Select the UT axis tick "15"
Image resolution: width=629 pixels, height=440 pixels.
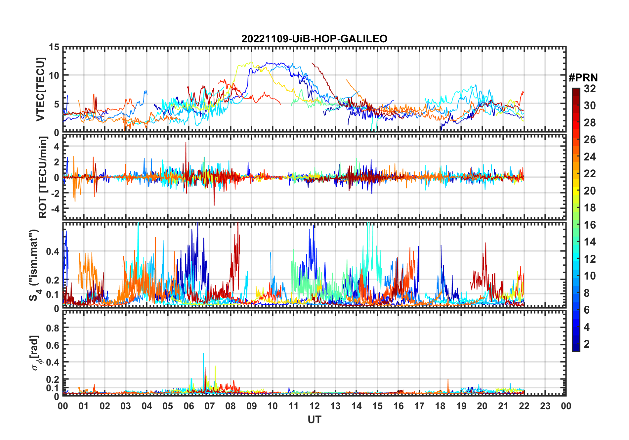coord(377,406)
